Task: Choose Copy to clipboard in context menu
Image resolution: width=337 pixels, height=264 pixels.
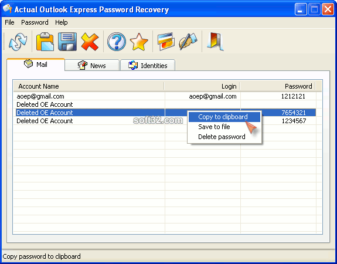Action: pyautogui.click(x=224, y=117)
